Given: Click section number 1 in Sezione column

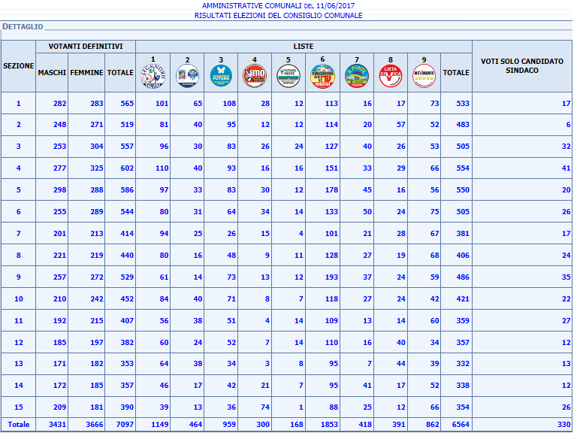Looking at the screenshot, I should [19, 103].
